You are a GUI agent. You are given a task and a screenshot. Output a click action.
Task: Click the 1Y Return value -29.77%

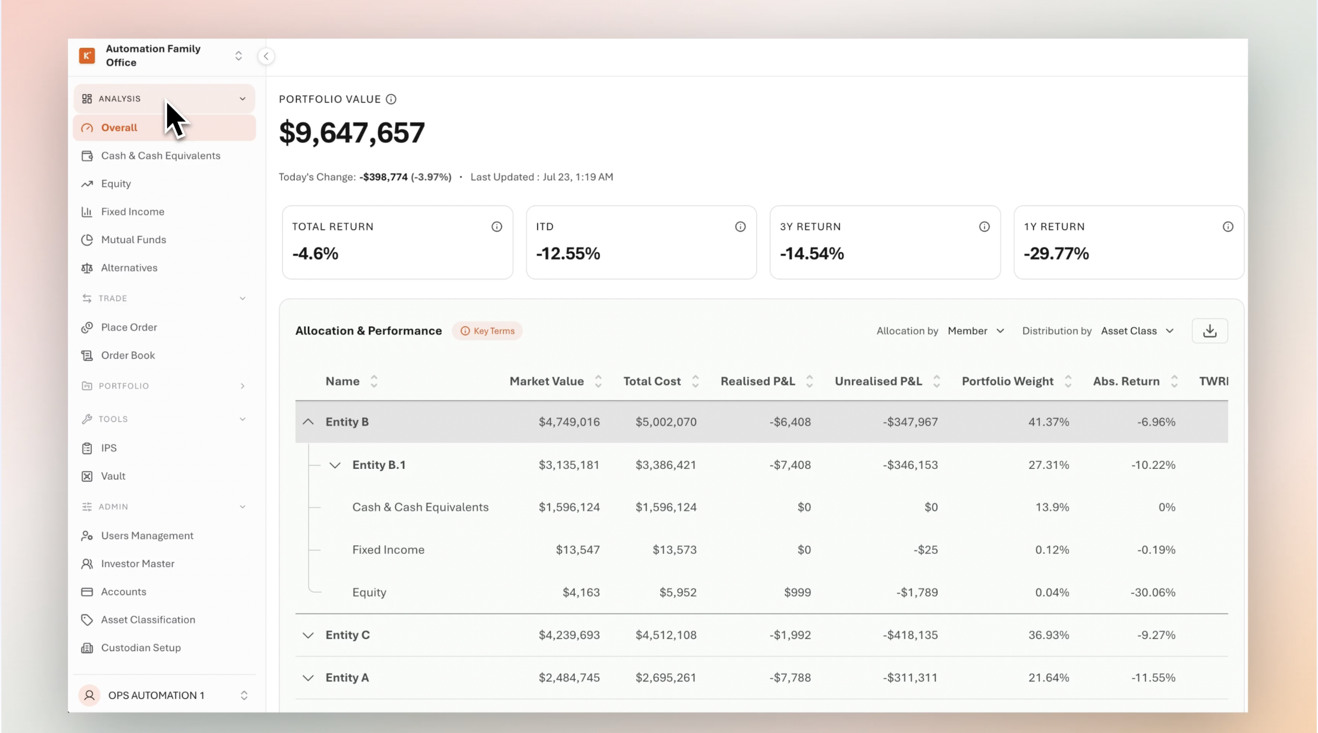click(x=1056, y=254)
